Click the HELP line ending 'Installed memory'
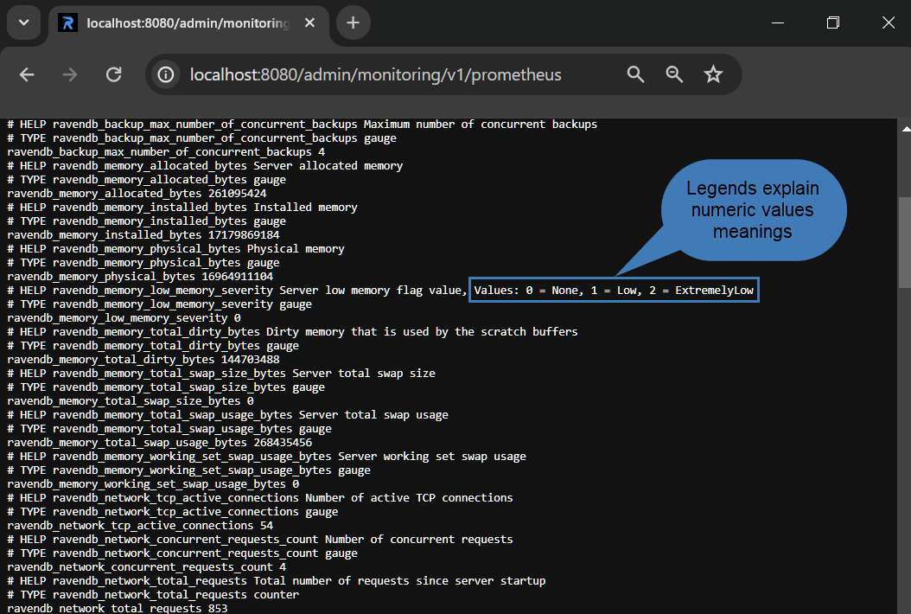 coord(182,207)
